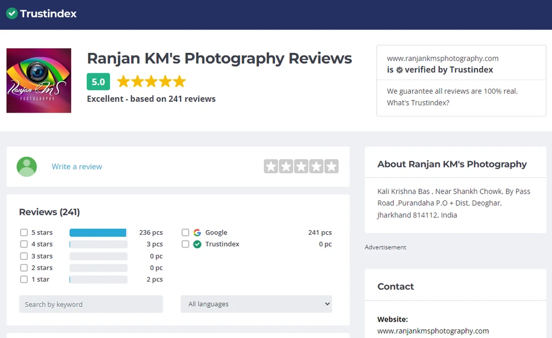
Task: Click 'Excellent - based on 241 reviews' text
Action: 151,99
